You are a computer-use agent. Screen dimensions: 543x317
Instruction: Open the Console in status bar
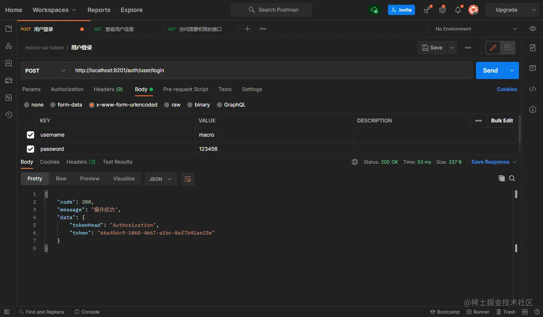click(x=87, y=312)
